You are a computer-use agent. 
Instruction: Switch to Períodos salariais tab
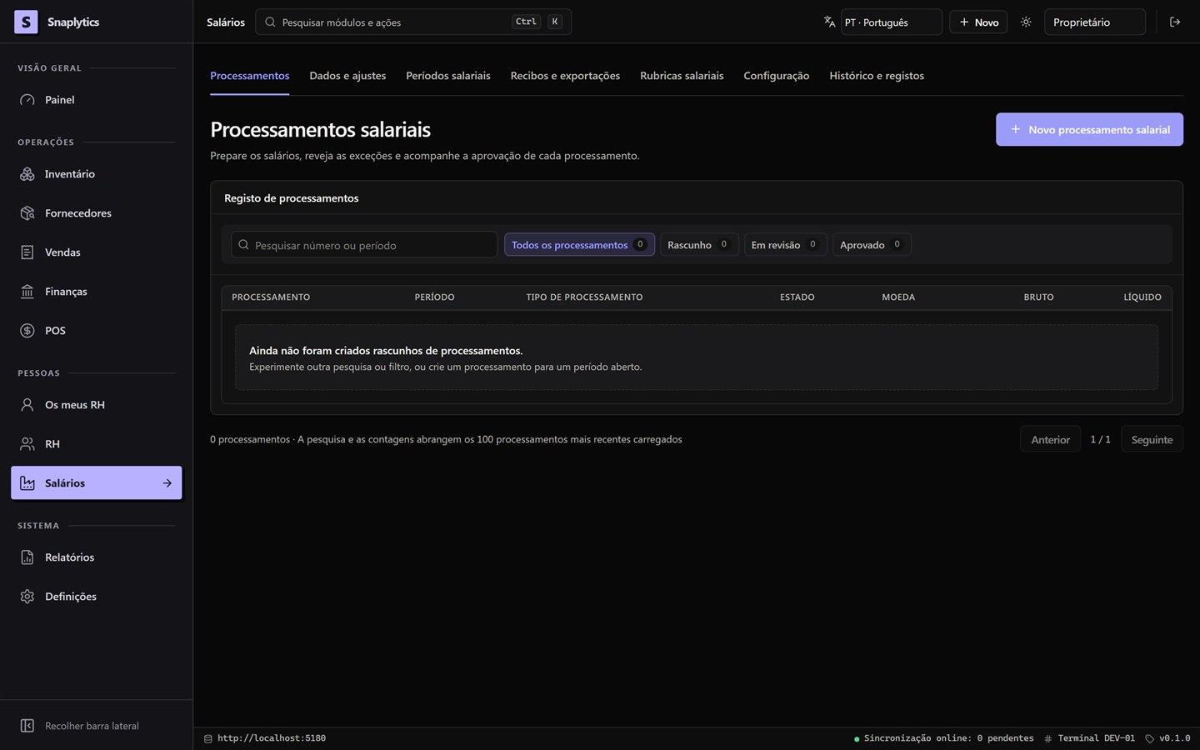(x=448, y=76)
